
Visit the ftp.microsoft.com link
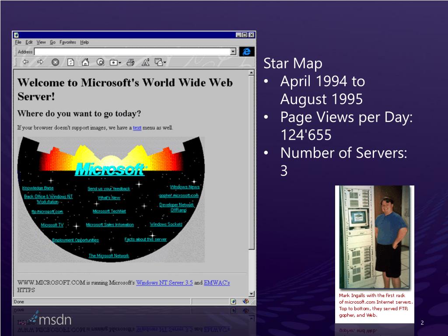click(47, 212)
